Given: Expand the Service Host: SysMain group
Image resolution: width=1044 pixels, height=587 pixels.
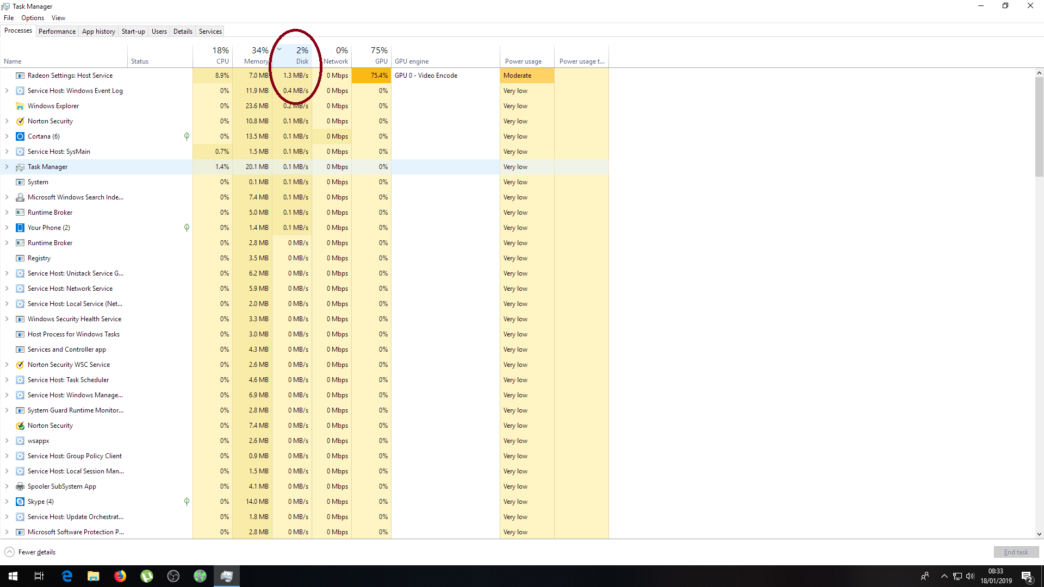Looking at the screenshot, I should (7, 152).
